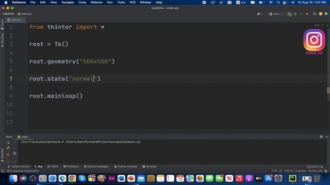Open the Tools menu
330x185 pixels.
[x=121, y=2]
